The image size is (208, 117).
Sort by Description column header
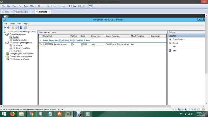tap(158, 36)
